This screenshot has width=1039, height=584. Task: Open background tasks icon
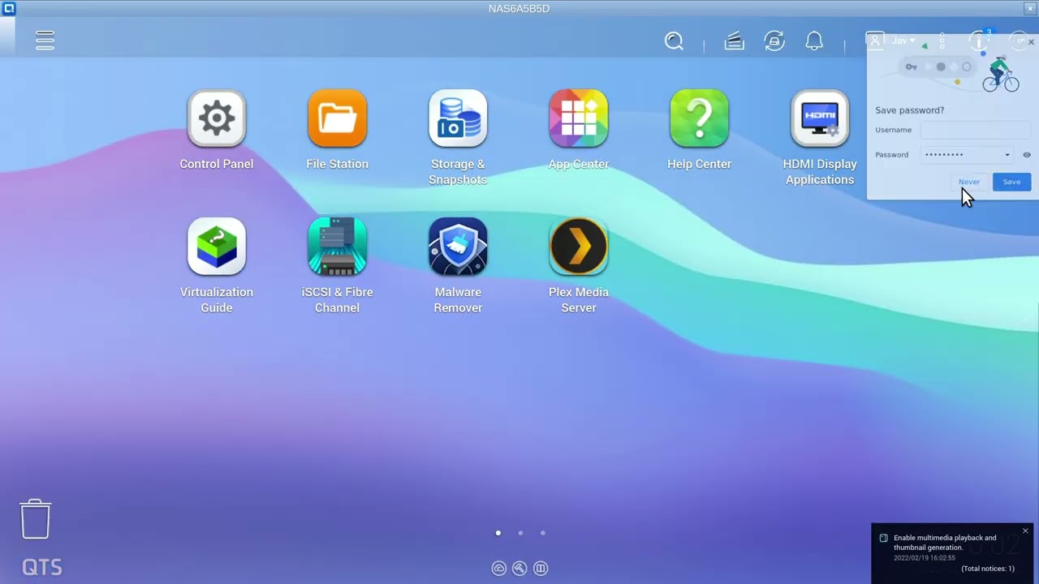[734, 41]
